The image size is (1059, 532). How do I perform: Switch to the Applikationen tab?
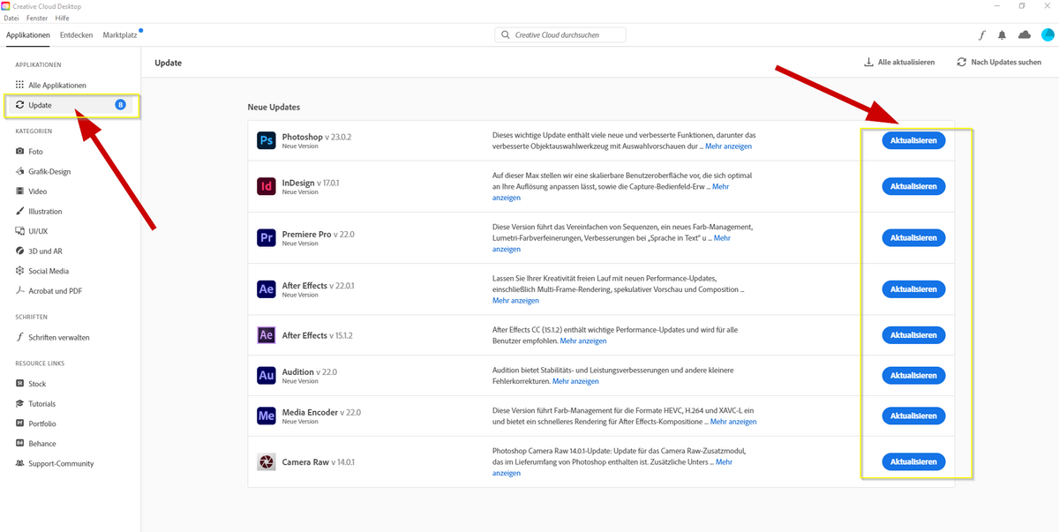point(29,35)
